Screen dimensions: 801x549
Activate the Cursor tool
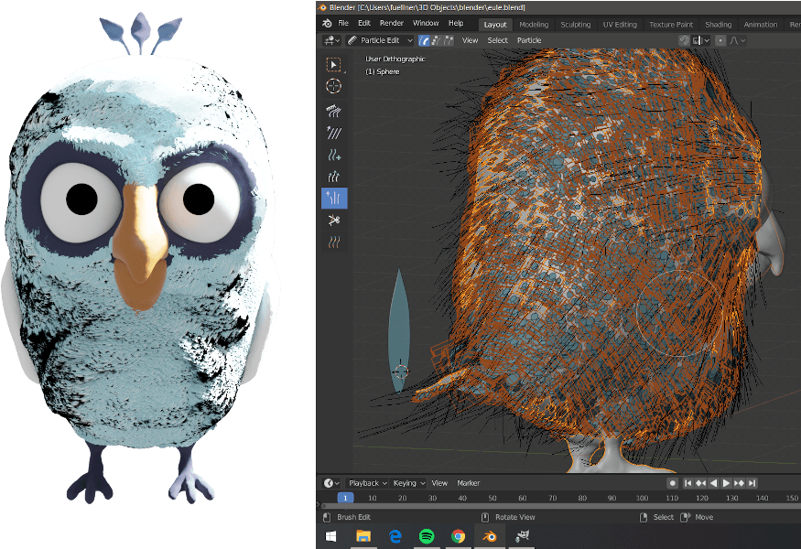[x=334, y=86]
